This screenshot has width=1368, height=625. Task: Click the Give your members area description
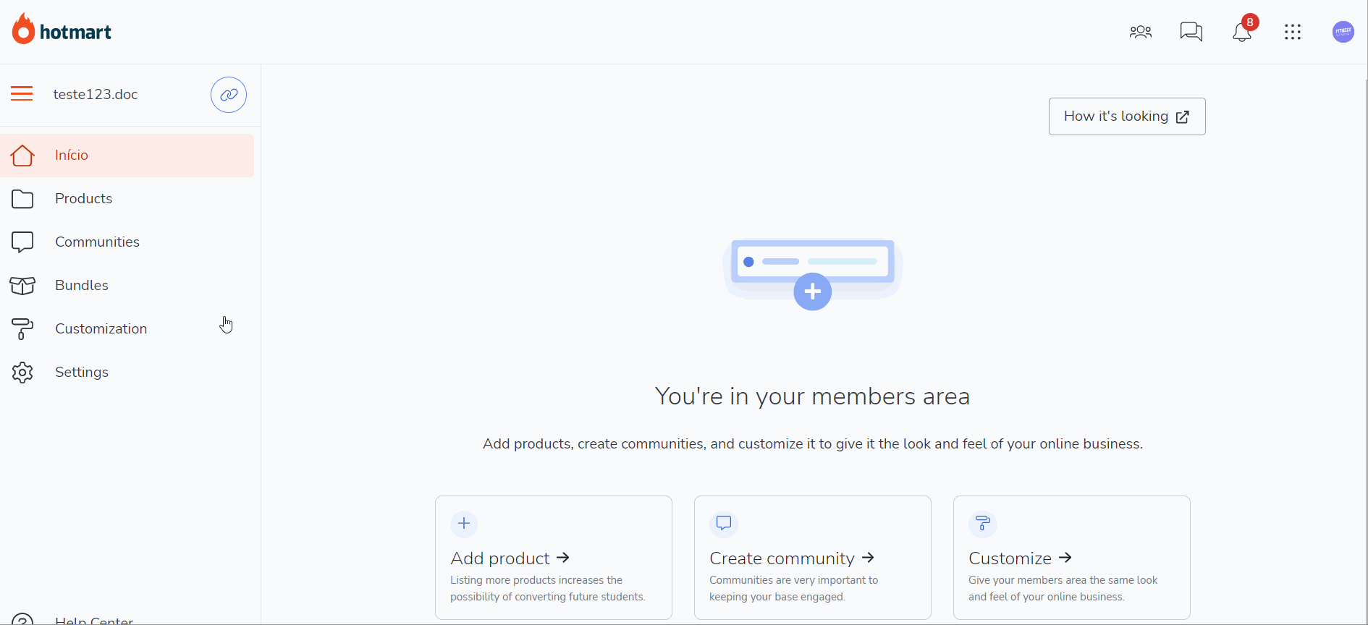[1063, 589]
